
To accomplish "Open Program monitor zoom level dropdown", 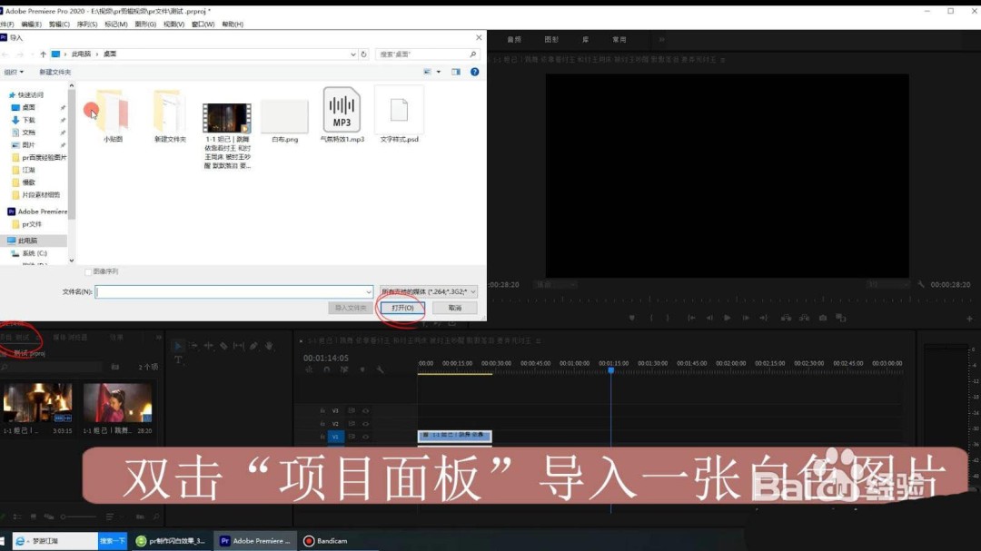I will [556, 284].
